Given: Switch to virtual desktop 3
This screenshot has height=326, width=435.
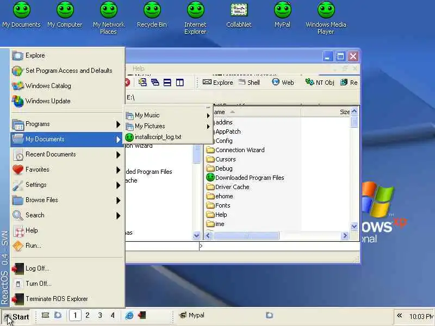Looking at the screenshot, I should point(100,316).
